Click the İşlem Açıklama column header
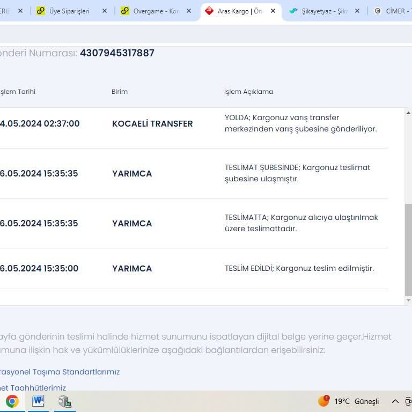This screenshot has width=412, height=412. point(248,92)
